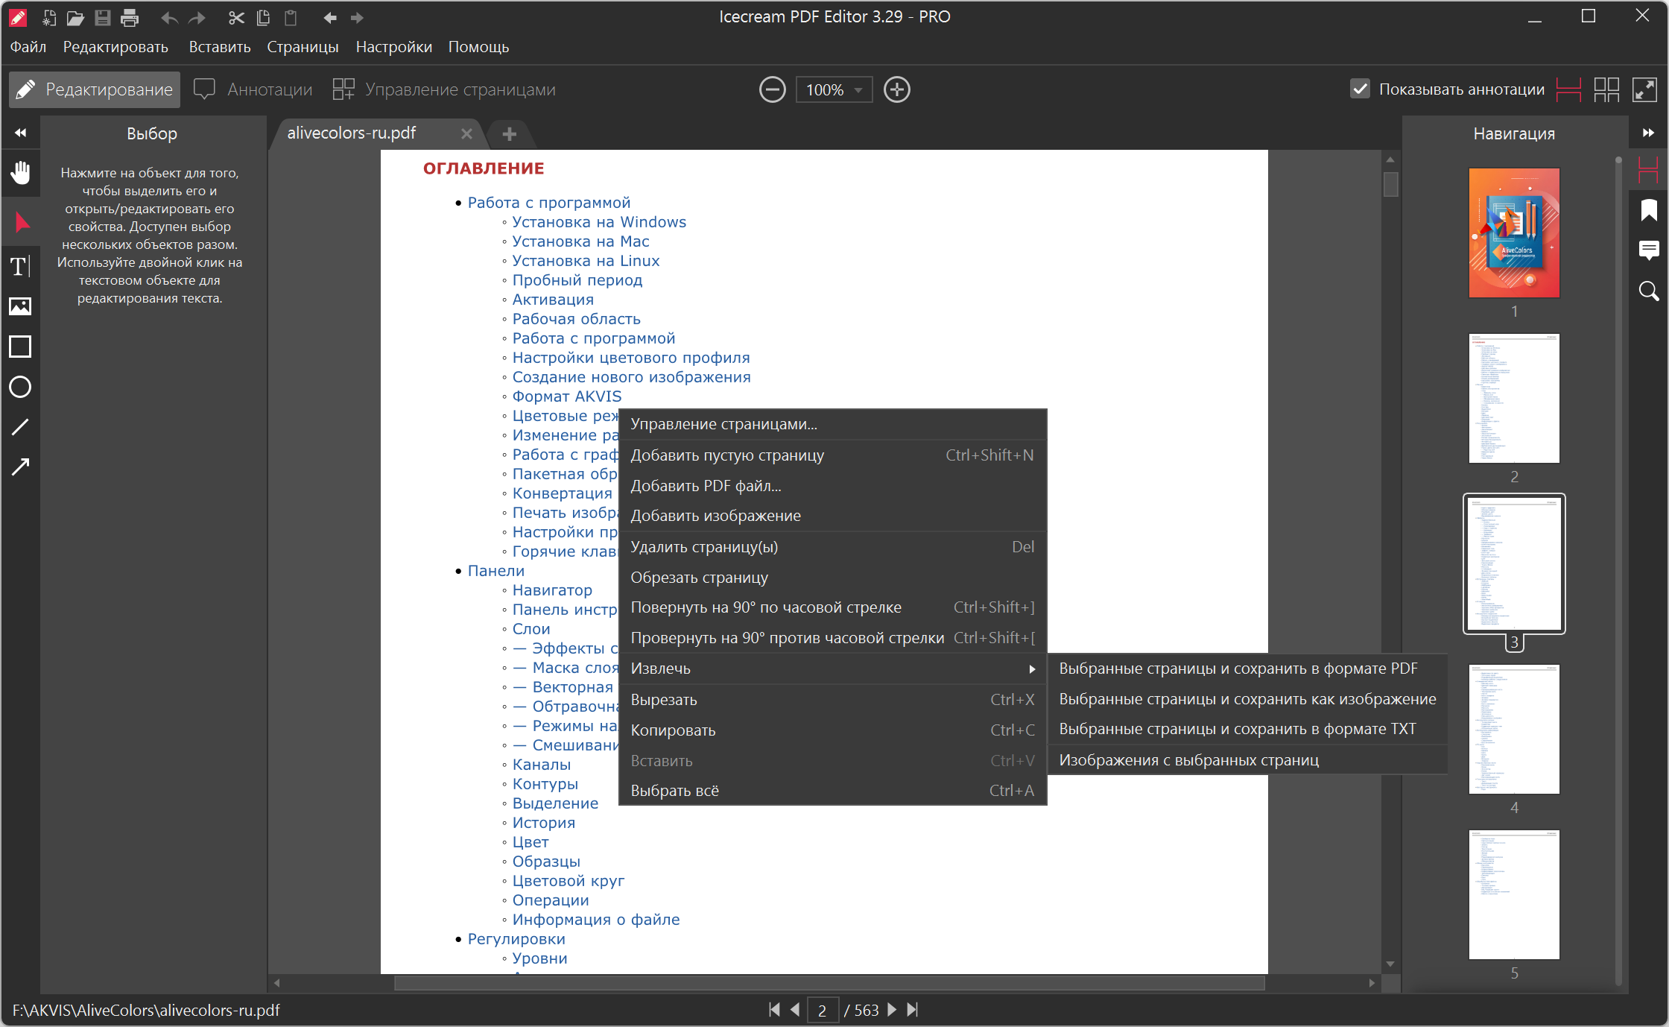The height and width of the screenshot is (1027, 1669).
Task: Open the Bookmarks panel icon
Action: [x=1648, y=210]
